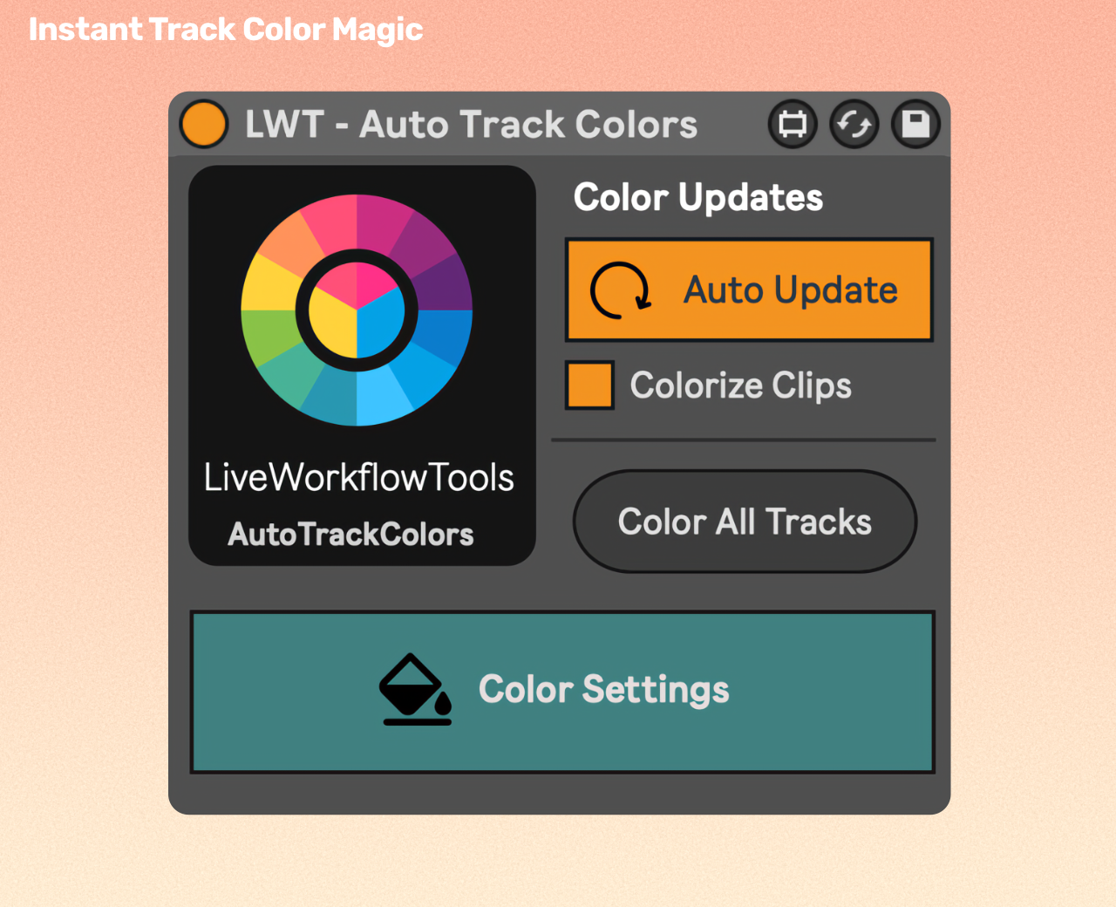Click the LiveWorkflowTools logo text
Screen dimensions: 1116x907
(x=358, y=477)
